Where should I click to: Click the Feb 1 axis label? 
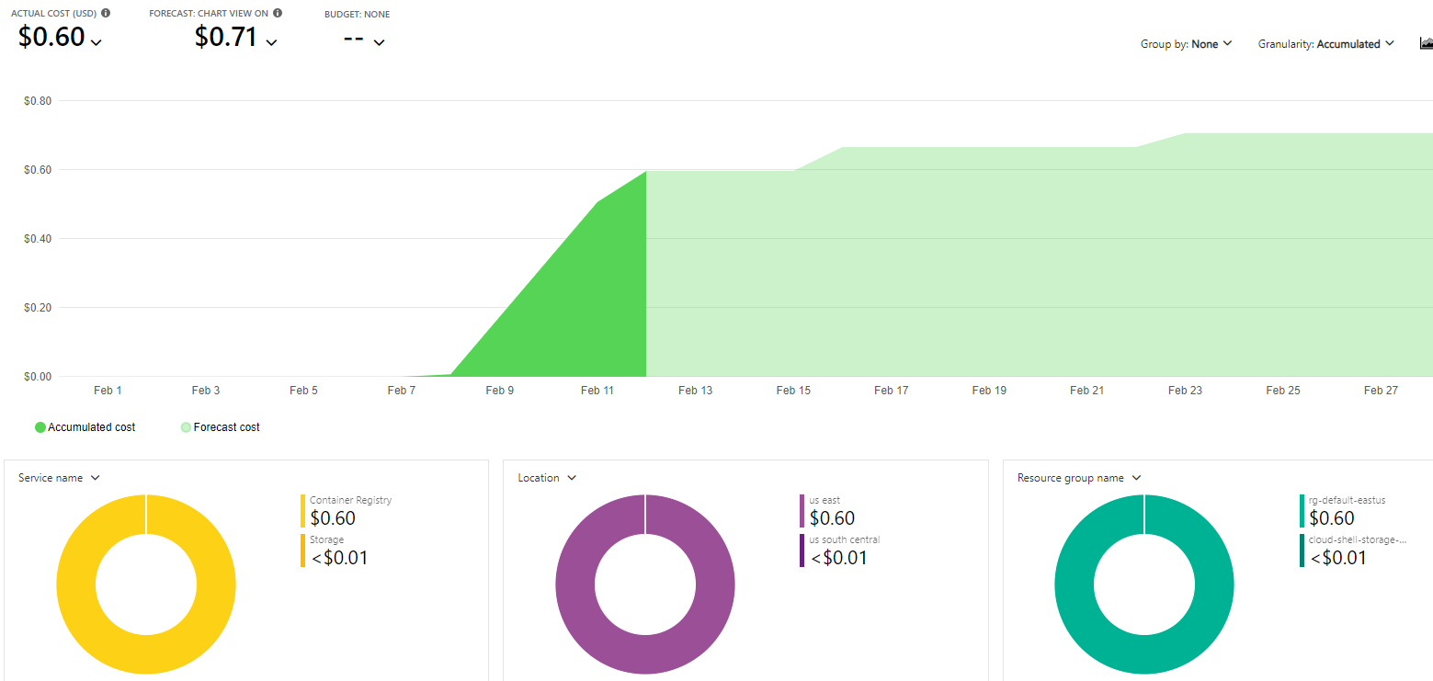click(x=108, y=391)
